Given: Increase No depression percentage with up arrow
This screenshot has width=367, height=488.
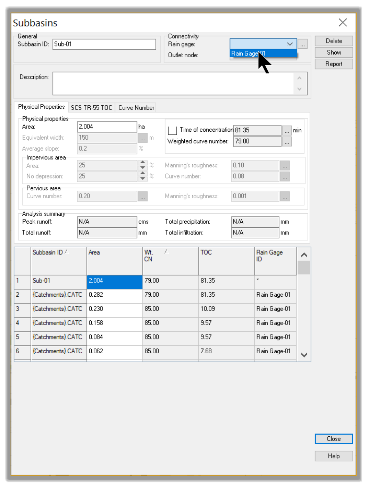Looking at the screenshot, I should 142,173.
